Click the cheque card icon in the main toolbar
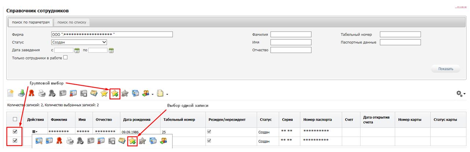 tap(94, 93)
